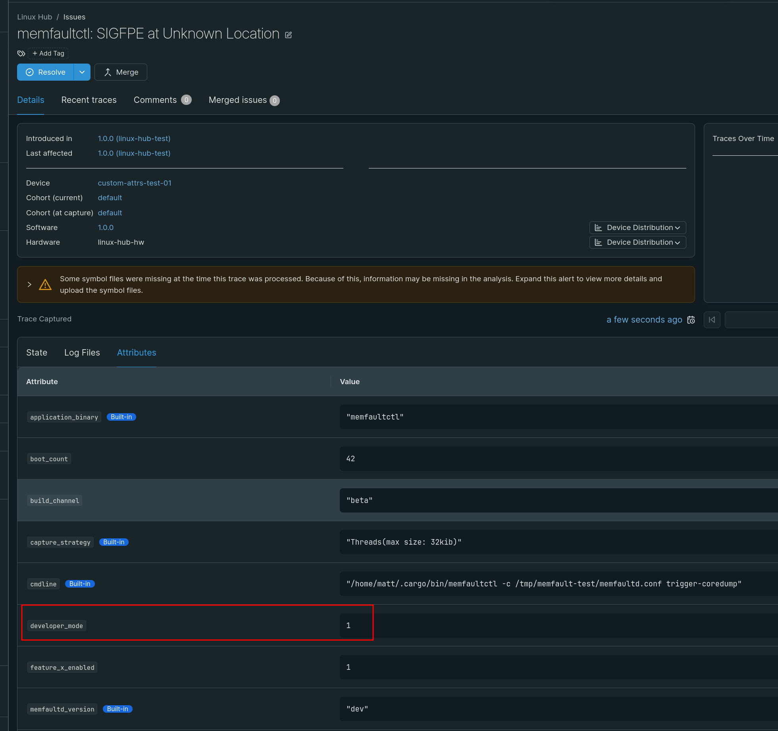Click the "dev" value field
778x731 pixels.
pyautogui.click(x=558, y=709)
